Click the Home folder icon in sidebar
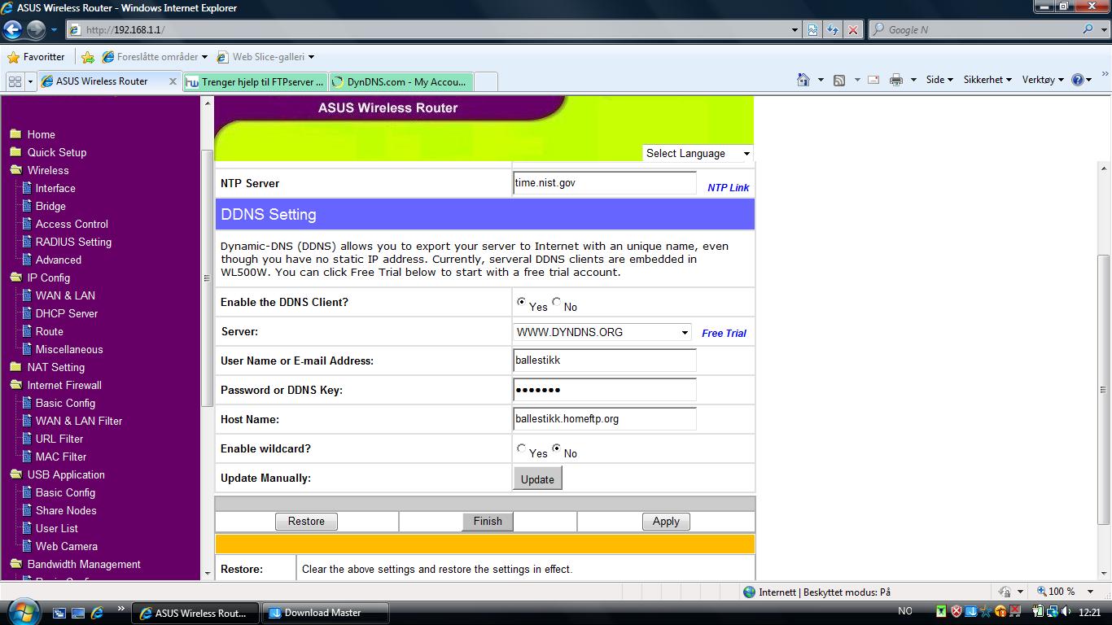Image resolution: width=1112 pixels, height=625 pixels. coord(15,134)
